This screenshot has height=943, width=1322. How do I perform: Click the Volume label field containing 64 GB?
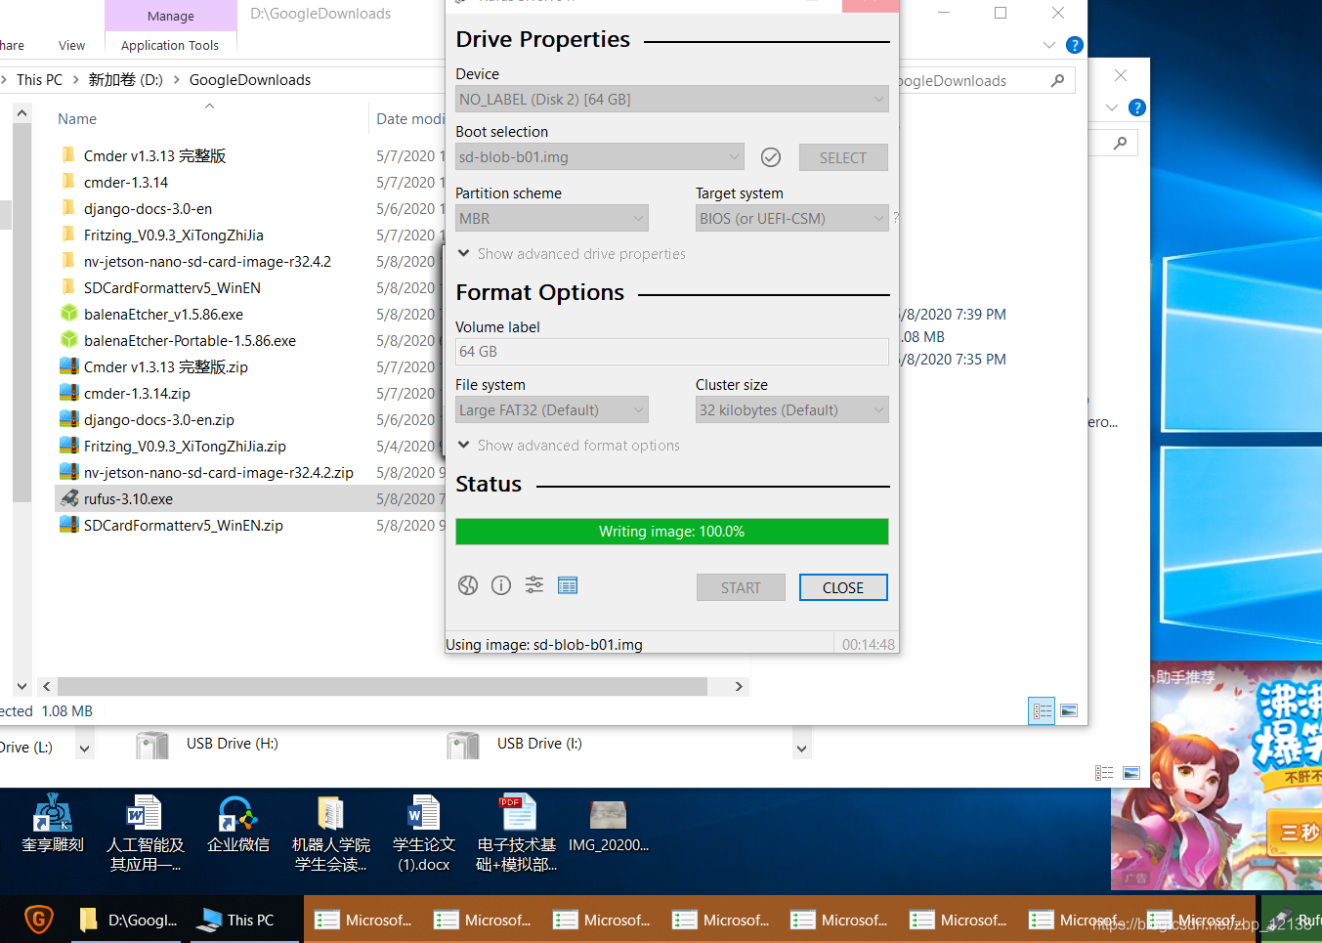pos(672,351)
